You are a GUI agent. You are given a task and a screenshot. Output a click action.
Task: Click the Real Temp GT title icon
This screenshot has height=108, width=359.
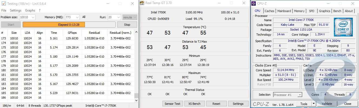tap(142, 3)
